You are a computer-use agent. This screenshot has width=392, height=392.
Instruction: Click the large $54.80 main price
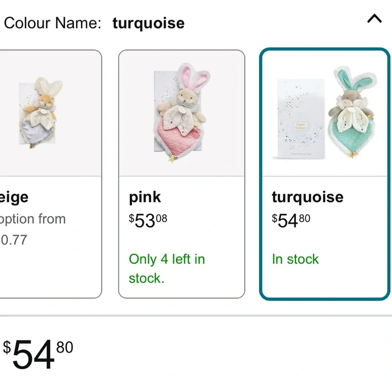38,354
